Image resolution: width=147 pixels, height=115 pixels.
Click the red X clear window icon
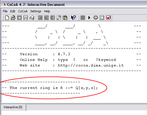coord(108,18)
